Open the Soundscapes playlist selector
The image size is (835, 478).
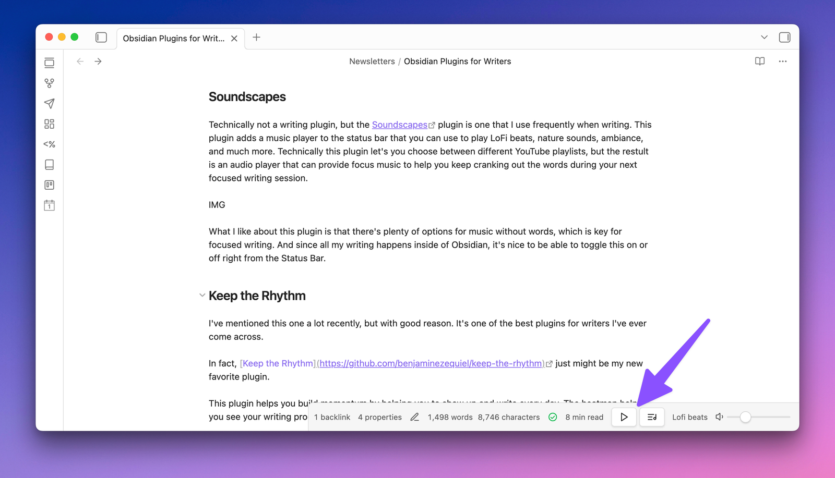point(651,416)
